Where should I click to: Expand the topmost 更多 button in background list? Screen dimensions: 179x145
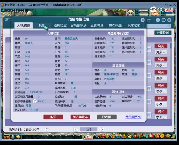pos(161,52)
